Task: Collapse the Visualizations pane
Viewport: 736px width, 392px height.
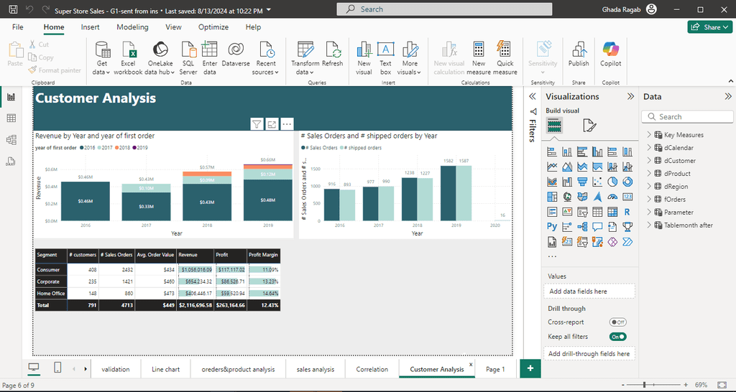Action: [x=630, y=97]
